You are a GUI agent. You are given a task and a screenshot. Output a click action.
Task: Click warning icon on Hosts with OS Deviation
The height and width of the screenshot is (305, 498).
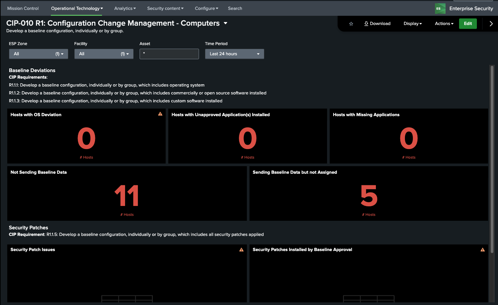(160, 114)
